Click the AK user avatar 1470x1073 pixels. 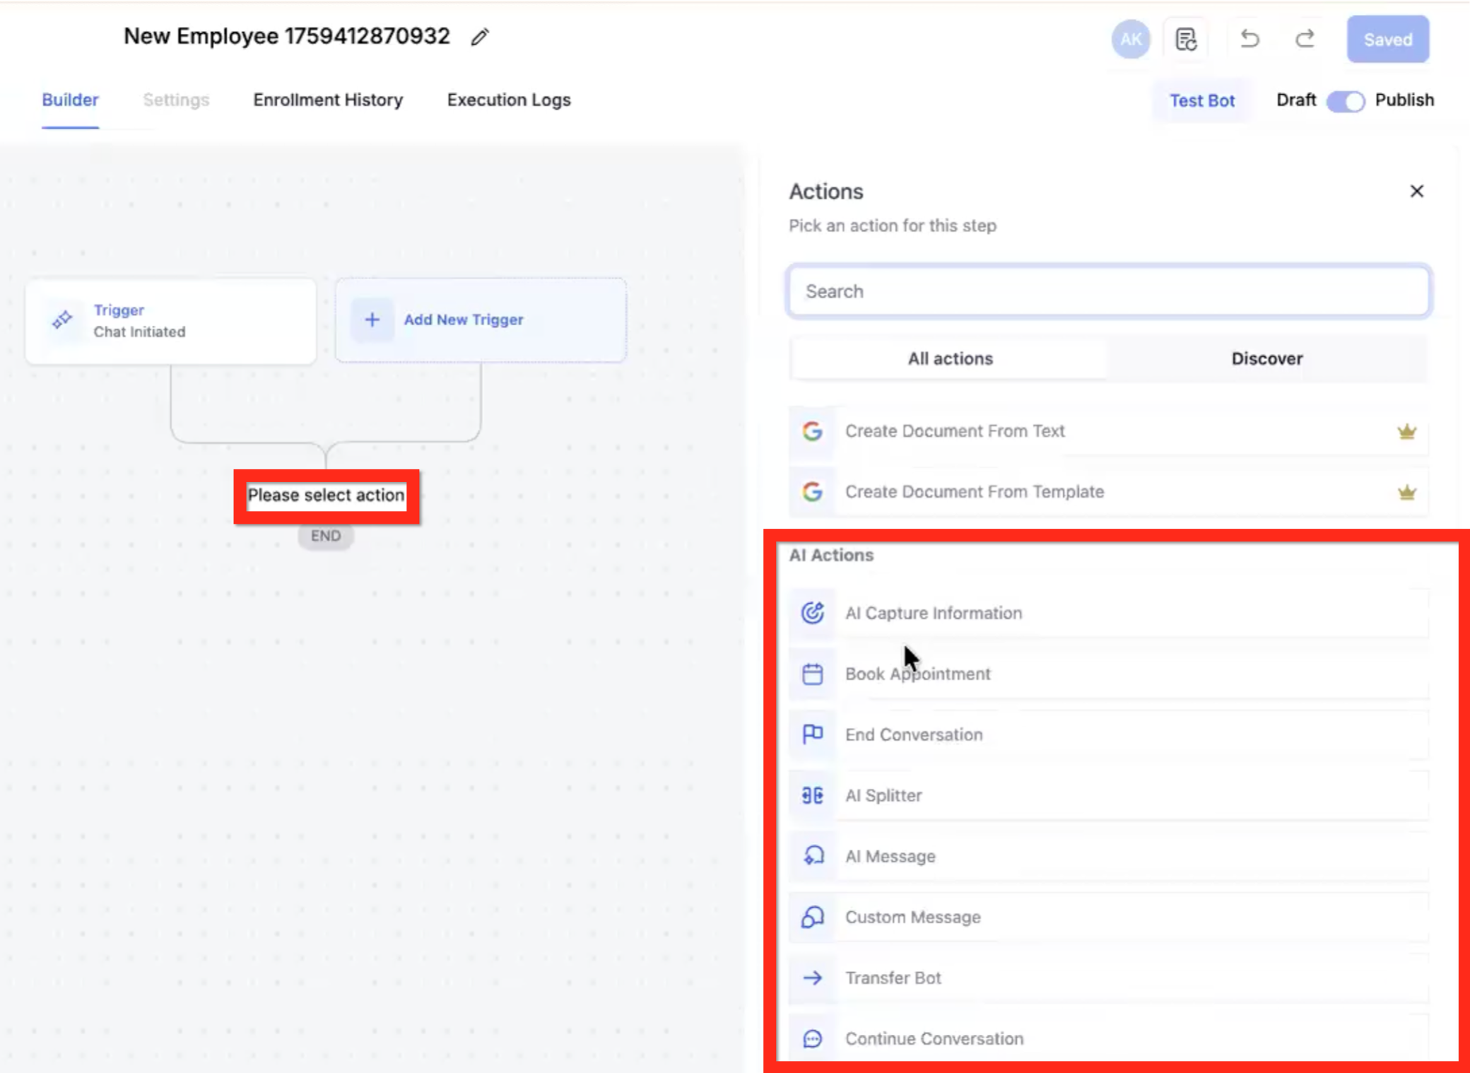pos(1130,40)
